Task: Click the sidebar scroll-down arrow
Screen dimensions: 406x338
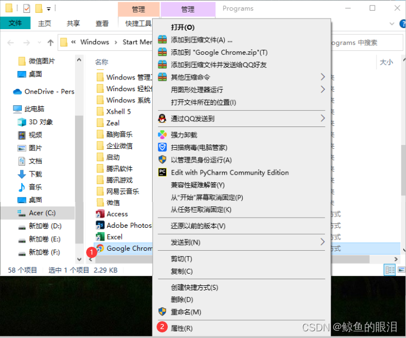Action: pos(79,259)
